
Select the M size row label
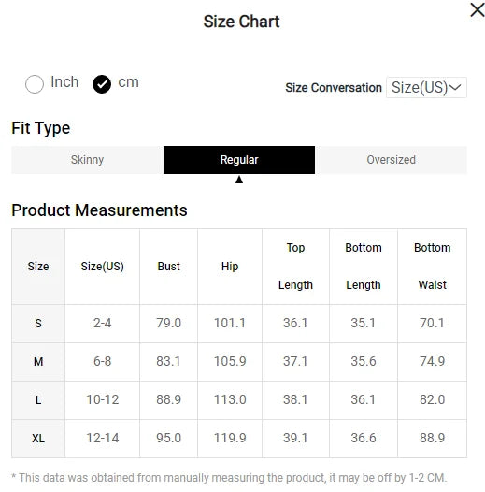point(38,362)
